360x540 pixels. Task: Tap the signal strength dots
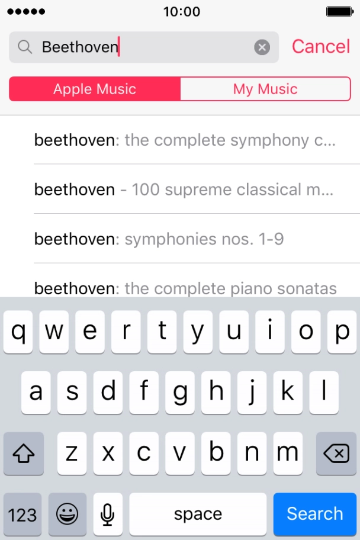25,12
